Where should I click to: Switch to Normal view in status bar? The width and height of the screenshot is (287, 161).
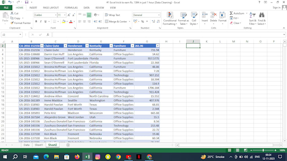coord(230,150)
